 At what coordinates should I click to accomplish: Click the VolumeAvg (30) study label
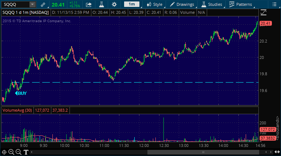(17, 110)
